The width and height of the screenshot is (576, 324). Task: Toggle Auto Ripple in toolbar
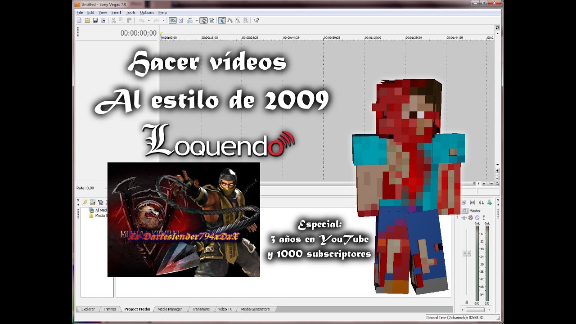point(190,20)
